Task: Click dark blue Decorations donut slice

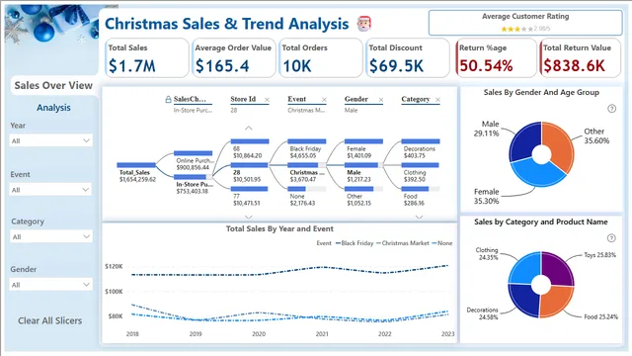Action: 524,301
